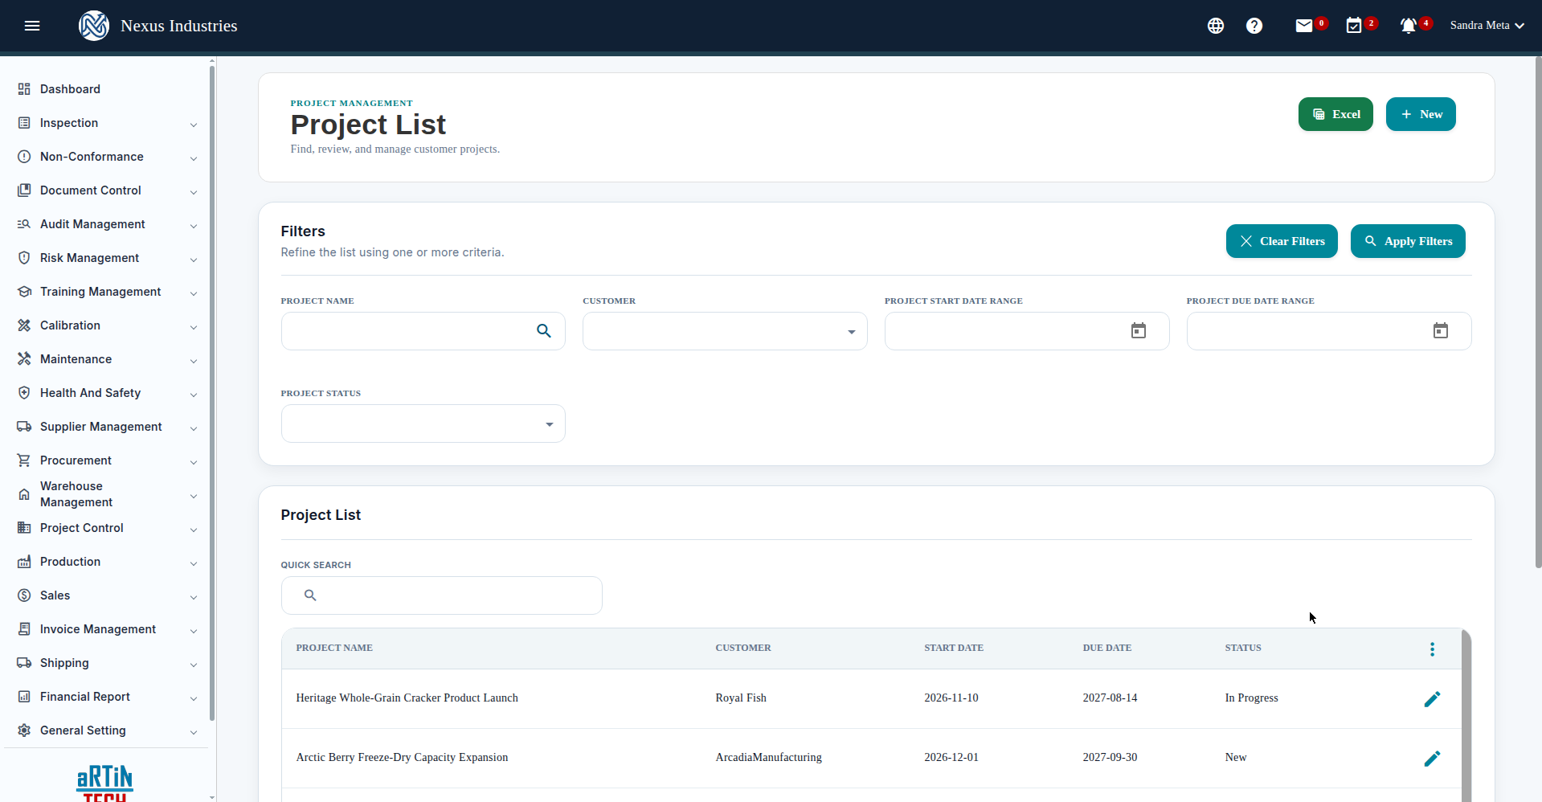This screenshot has height=802, width=1542.
Task: Click the page vertical scrollbar
Action: click(x=1538, y=313)
